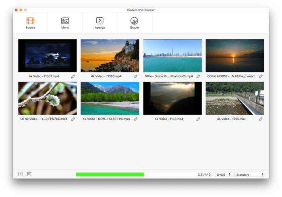Expand the Standard quality dropdown
282x197 pixels.
pyautogui.click(x=250, y=174)
